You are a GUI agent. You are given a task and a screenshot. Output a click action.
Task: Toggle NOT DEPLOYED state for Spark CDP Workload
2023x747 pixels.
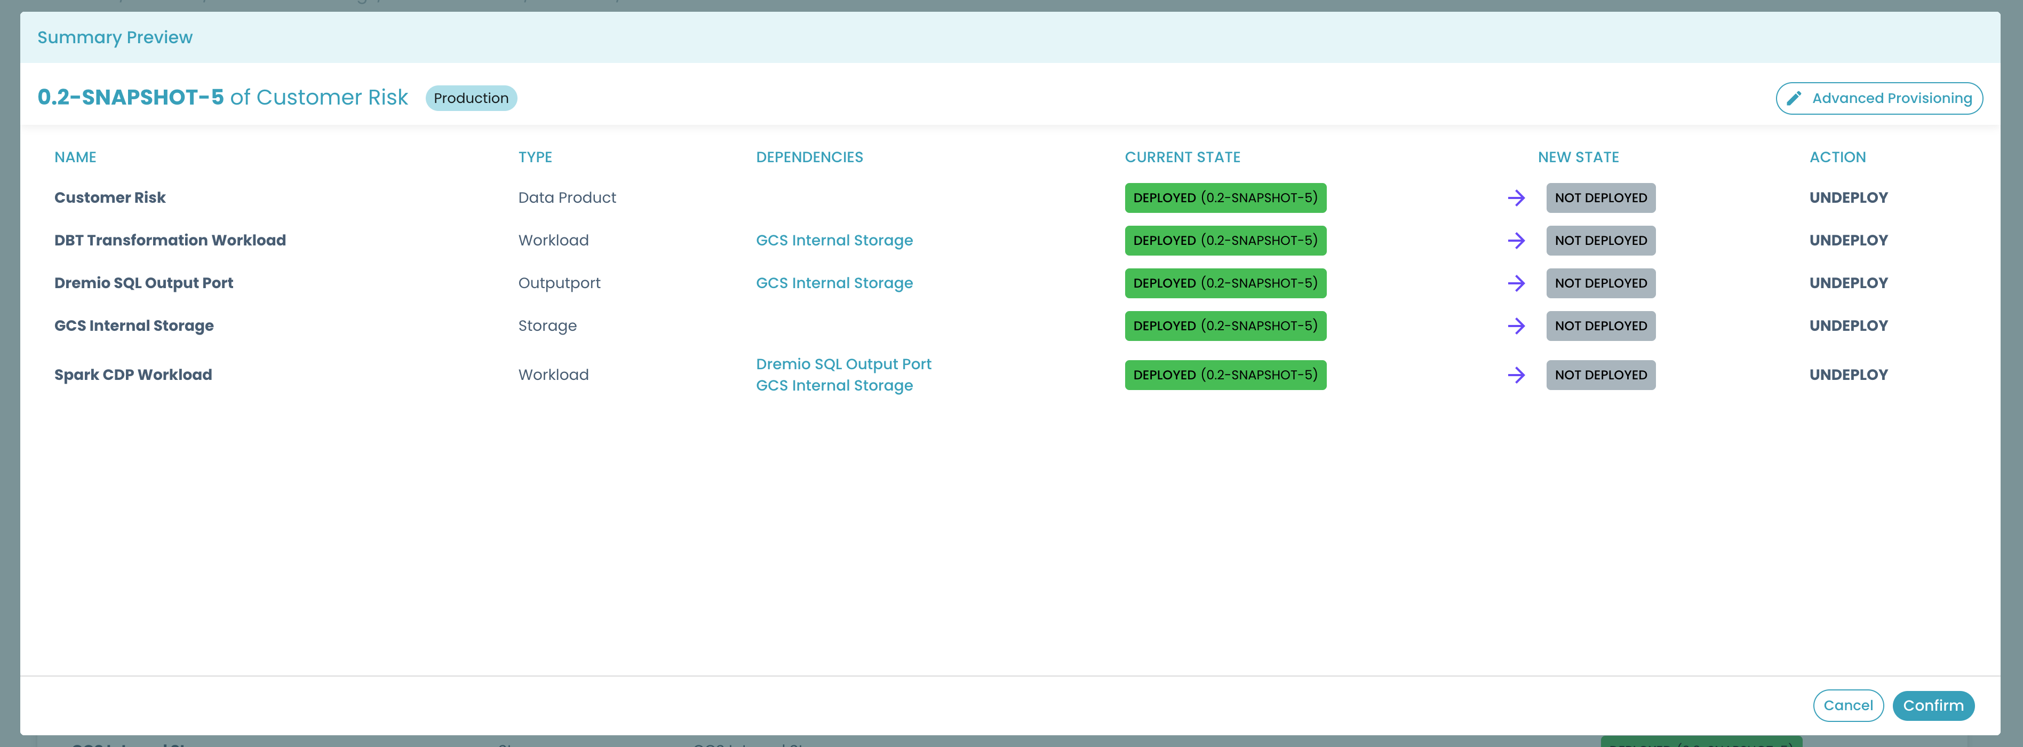[x=1601, y=374]
